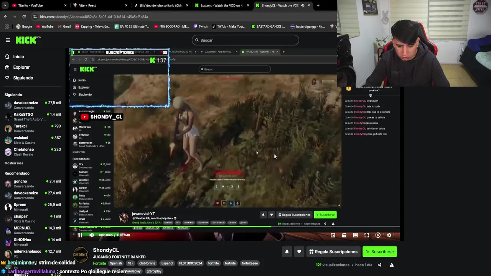This screenshot has height=276, width=491.
Task: Seek on the green video progress bar
Action: 235,227
